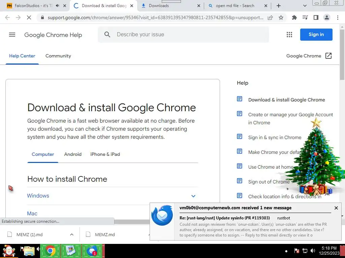Open the hamburger main menu
Viewport: 345px width, 258px height.
click(12, 35)
